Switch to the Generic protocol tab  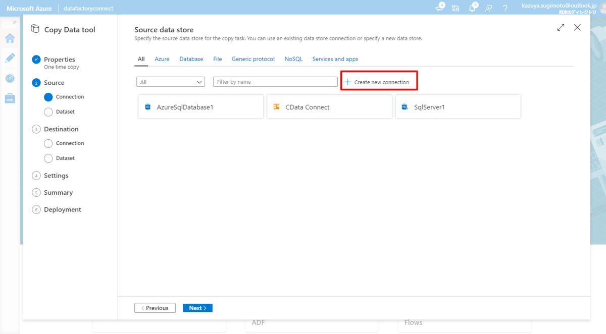click(x=253, y=59)
